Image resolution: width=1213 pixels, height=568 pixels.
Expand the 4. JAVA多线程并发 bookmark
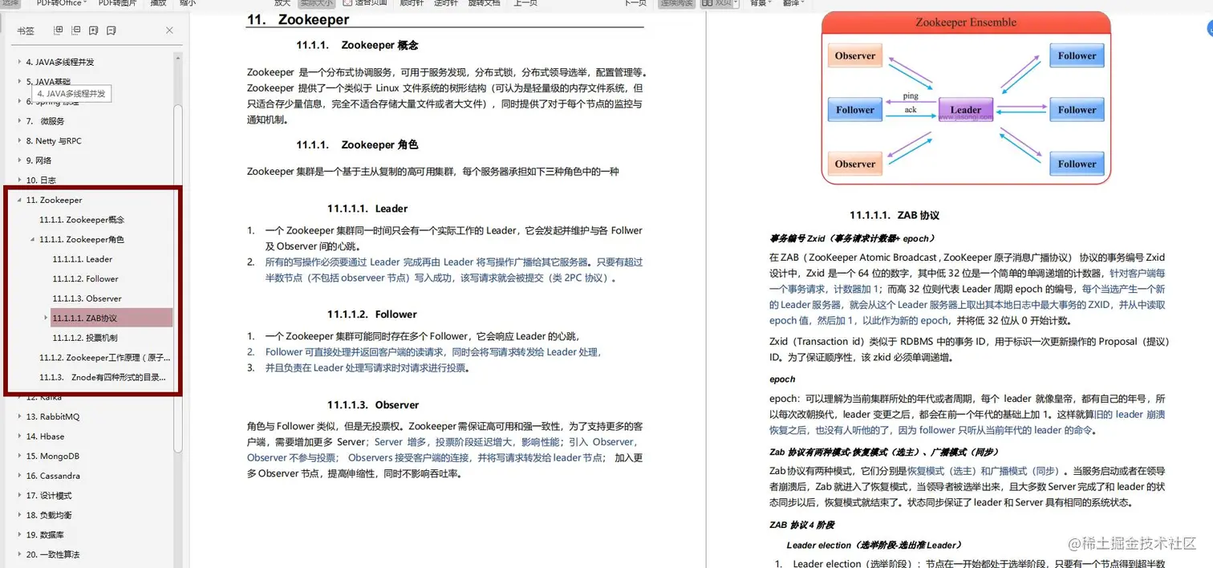click(19, 62)
